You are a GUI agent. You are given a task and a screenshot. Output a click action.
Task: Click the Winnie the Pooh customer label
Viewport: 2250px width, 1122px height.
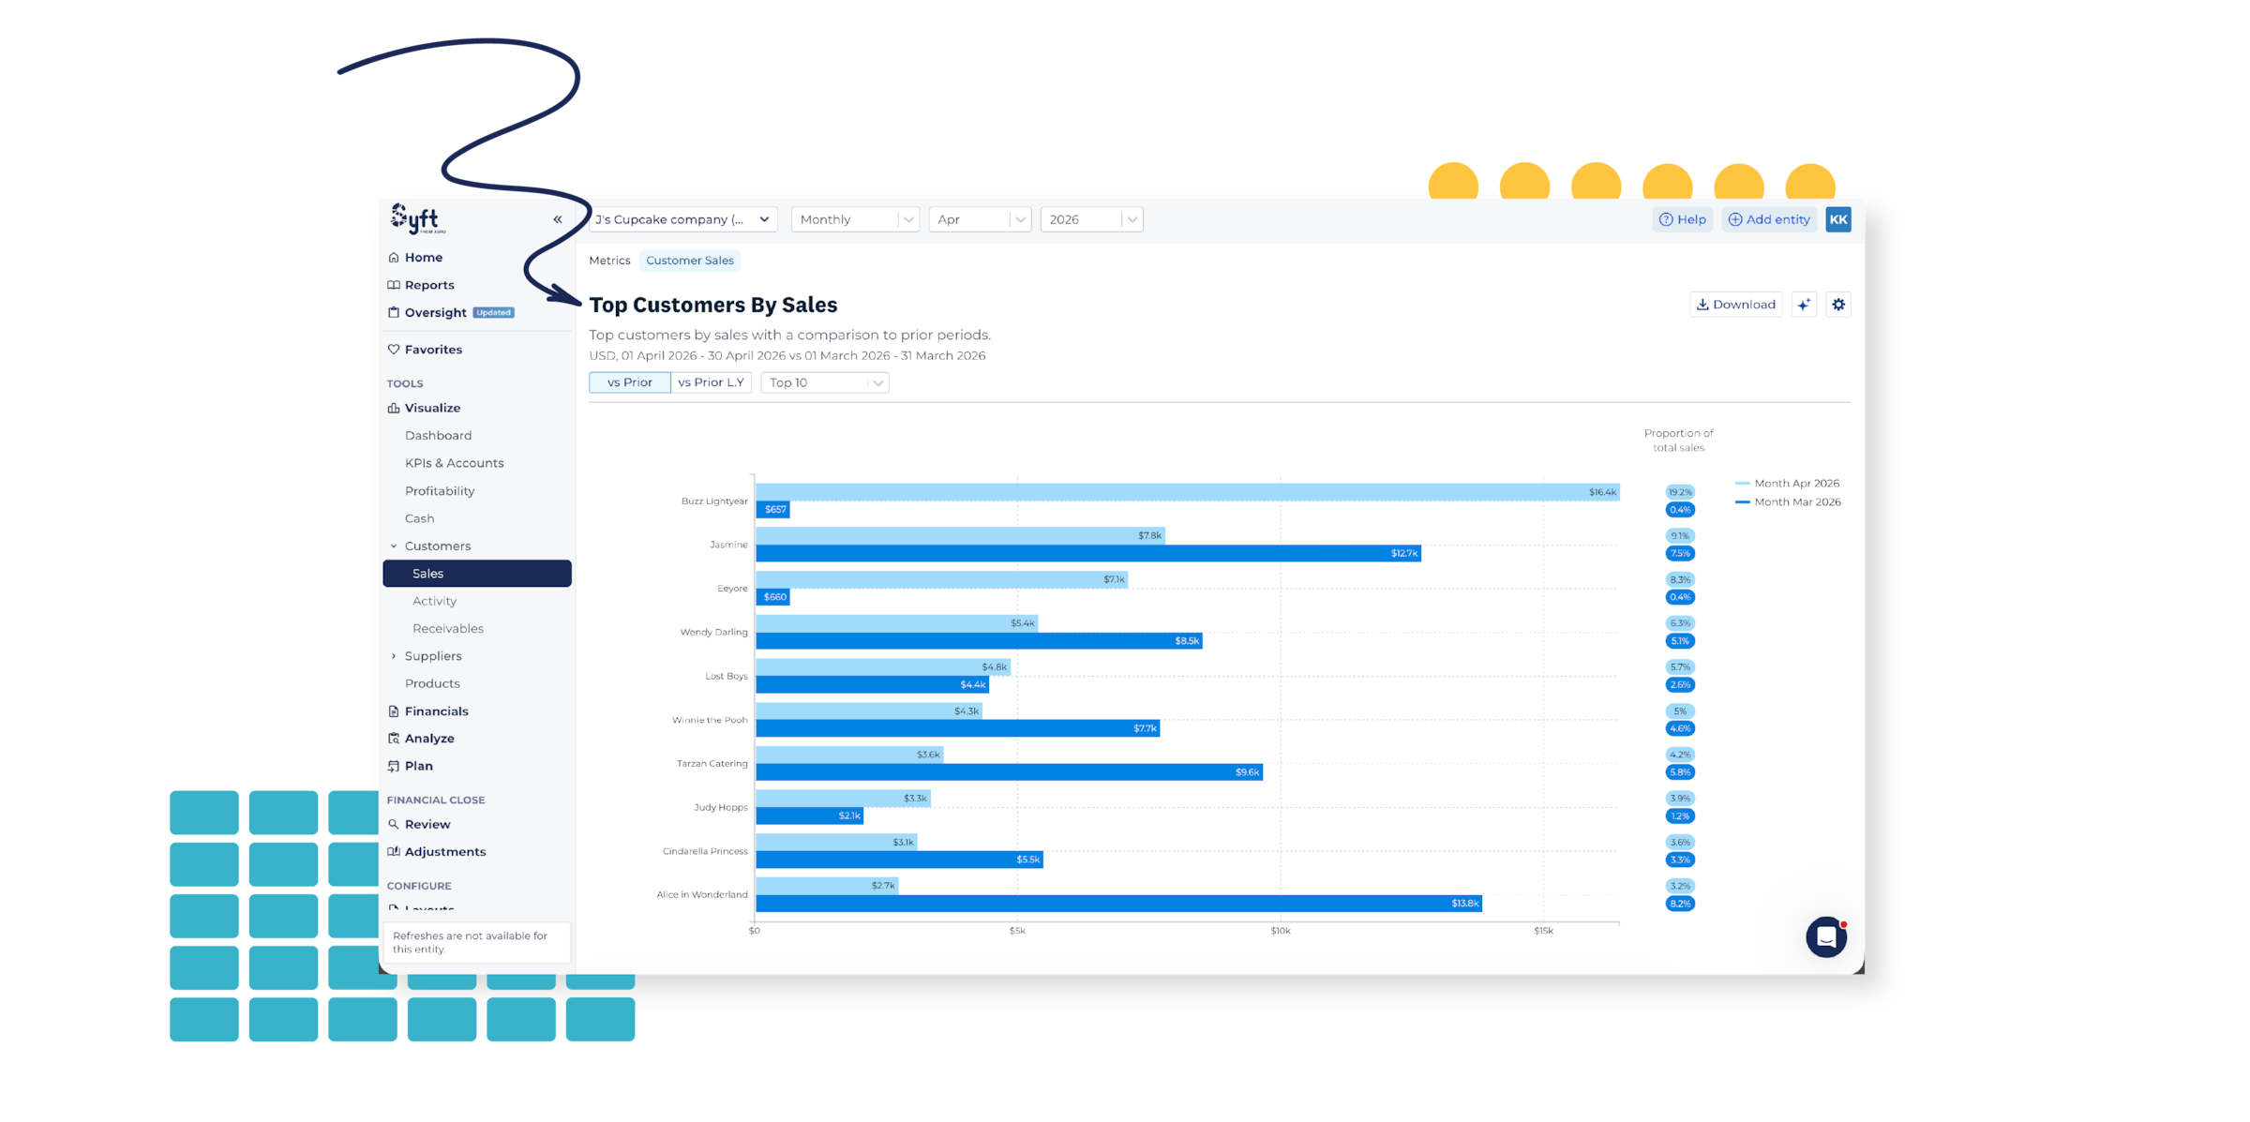coord(710,720)
